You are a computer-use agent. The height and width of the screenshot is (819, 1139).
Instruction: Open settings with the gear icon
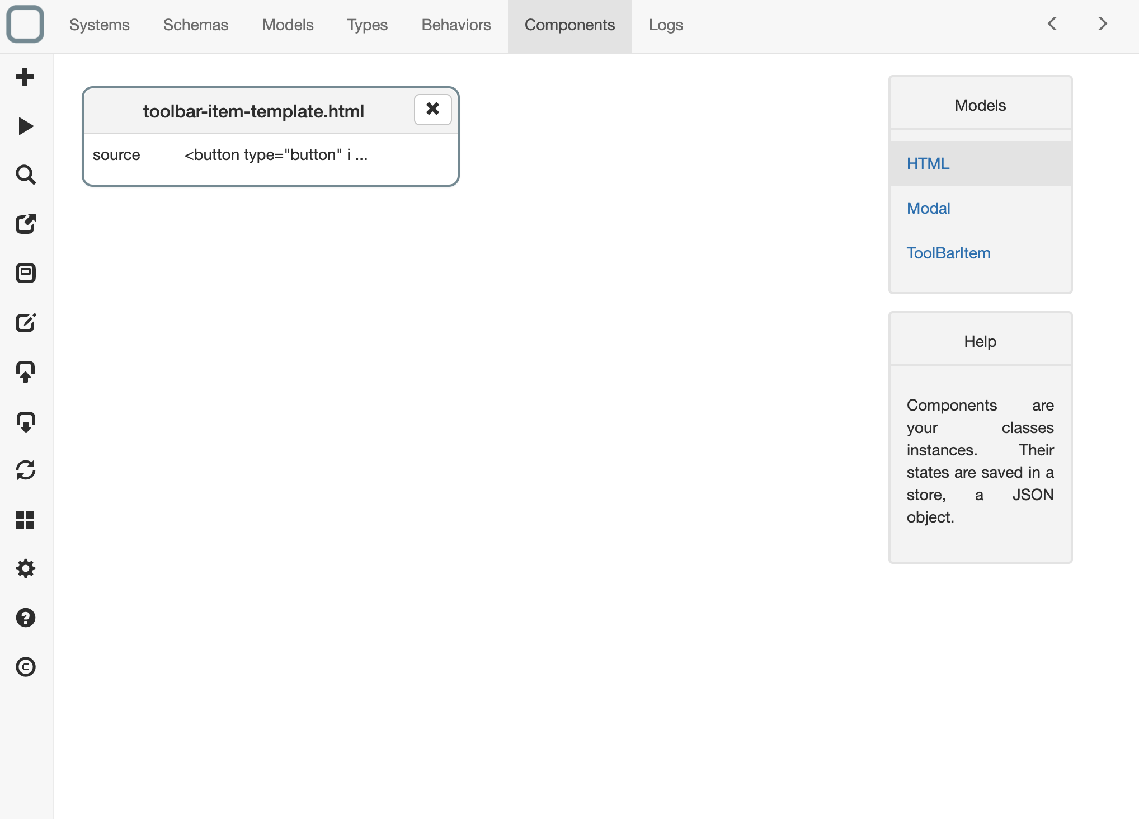point(25,568)
